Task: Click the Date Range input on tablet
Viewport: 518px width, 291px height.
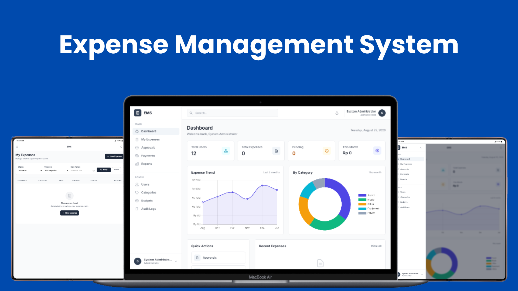Action: coord(83,171)
